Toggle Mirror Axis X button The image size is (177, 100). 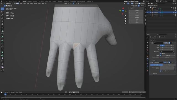pos(162,46)
